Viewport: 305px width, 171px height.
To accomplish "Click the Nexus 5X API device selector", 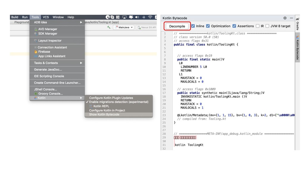I will [x=147, y=27].
